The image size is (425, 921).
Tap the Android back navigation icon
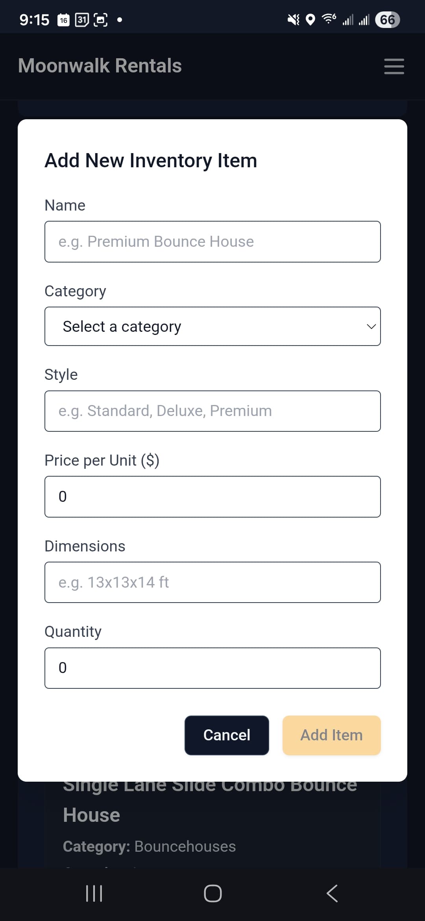point(332,893)
